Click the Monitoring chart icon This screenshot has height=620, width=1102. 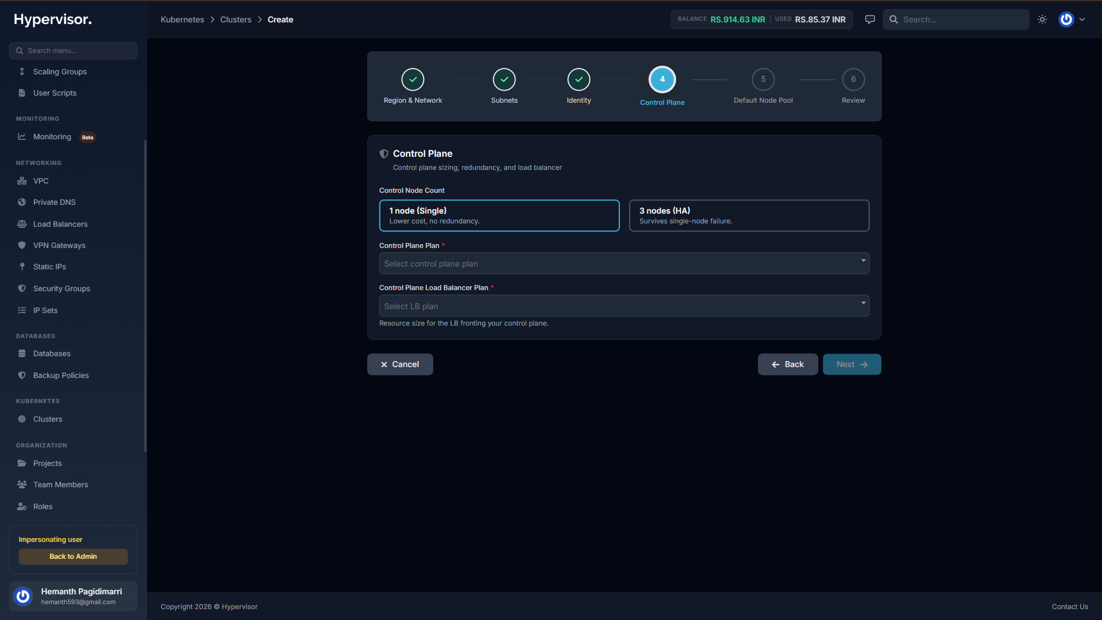coord(22,137)
